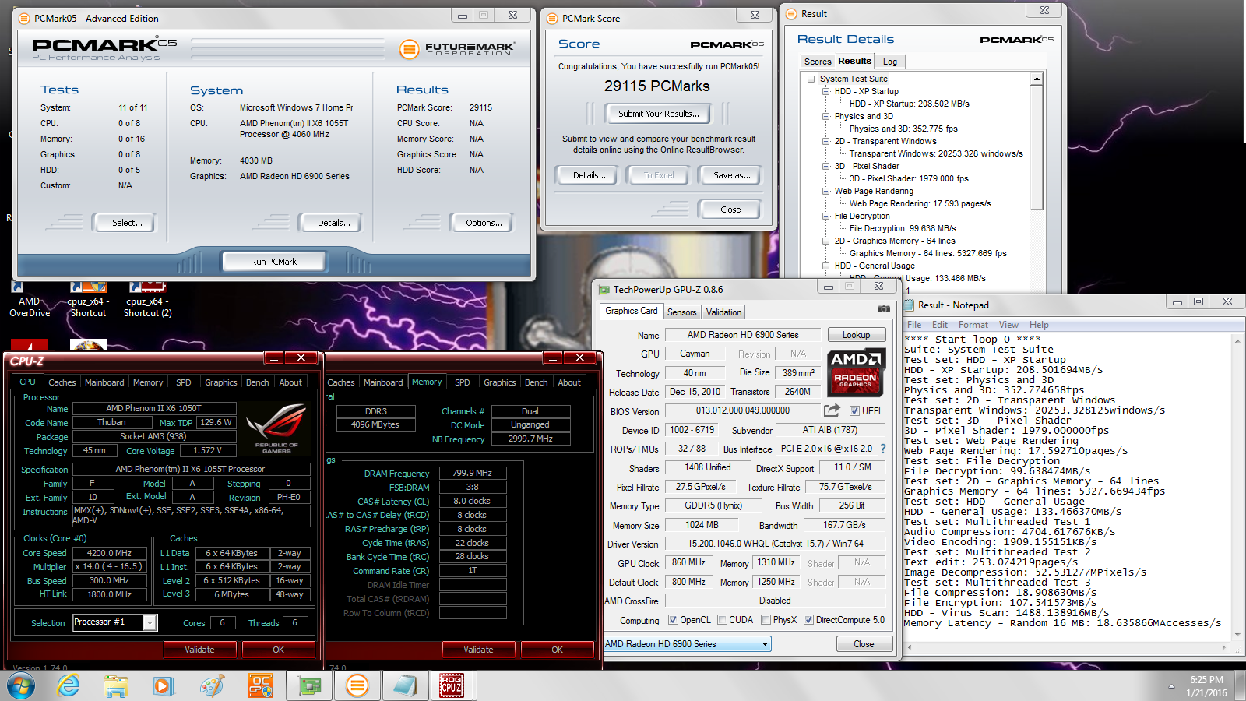The image size is (1246, 701).
Task: Click the DRAM Frequency 799.9 MHz field
Action: coord(473,473)
